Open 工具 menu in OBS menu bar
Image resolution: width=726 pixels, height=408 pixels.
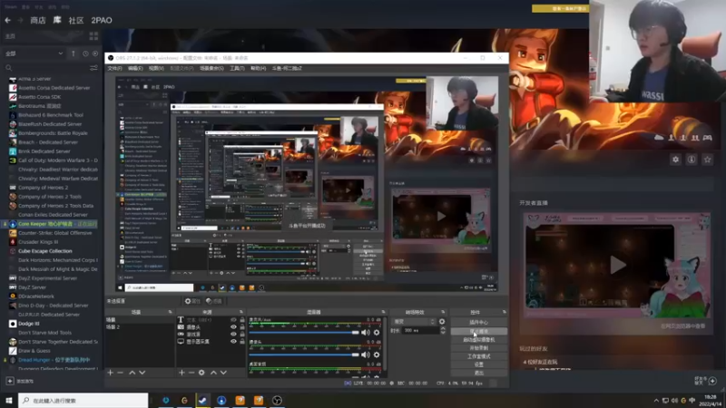[237, 68]
